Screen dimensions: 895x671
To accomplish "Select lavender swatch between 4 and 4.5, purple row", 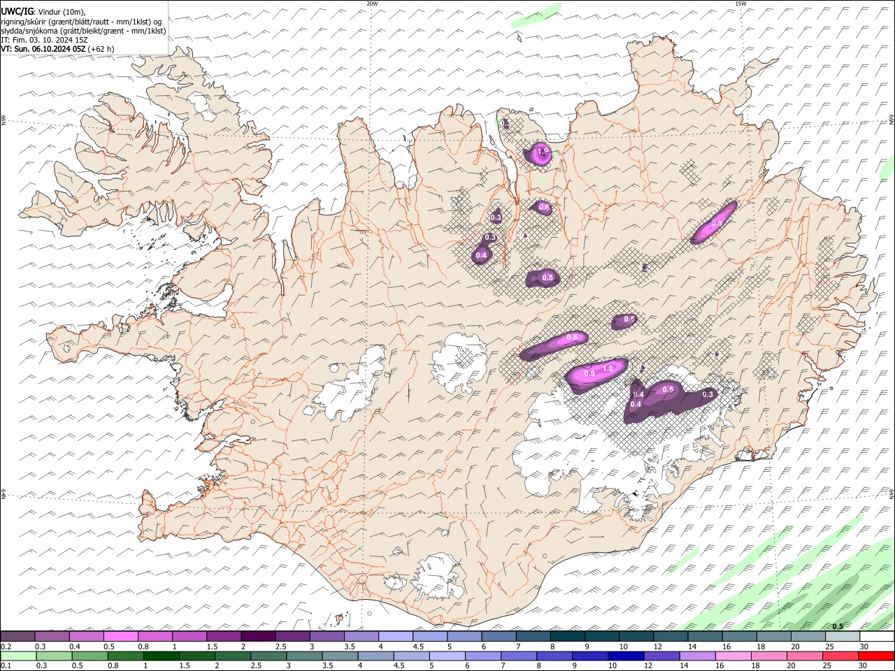I will tap(396, 637).
